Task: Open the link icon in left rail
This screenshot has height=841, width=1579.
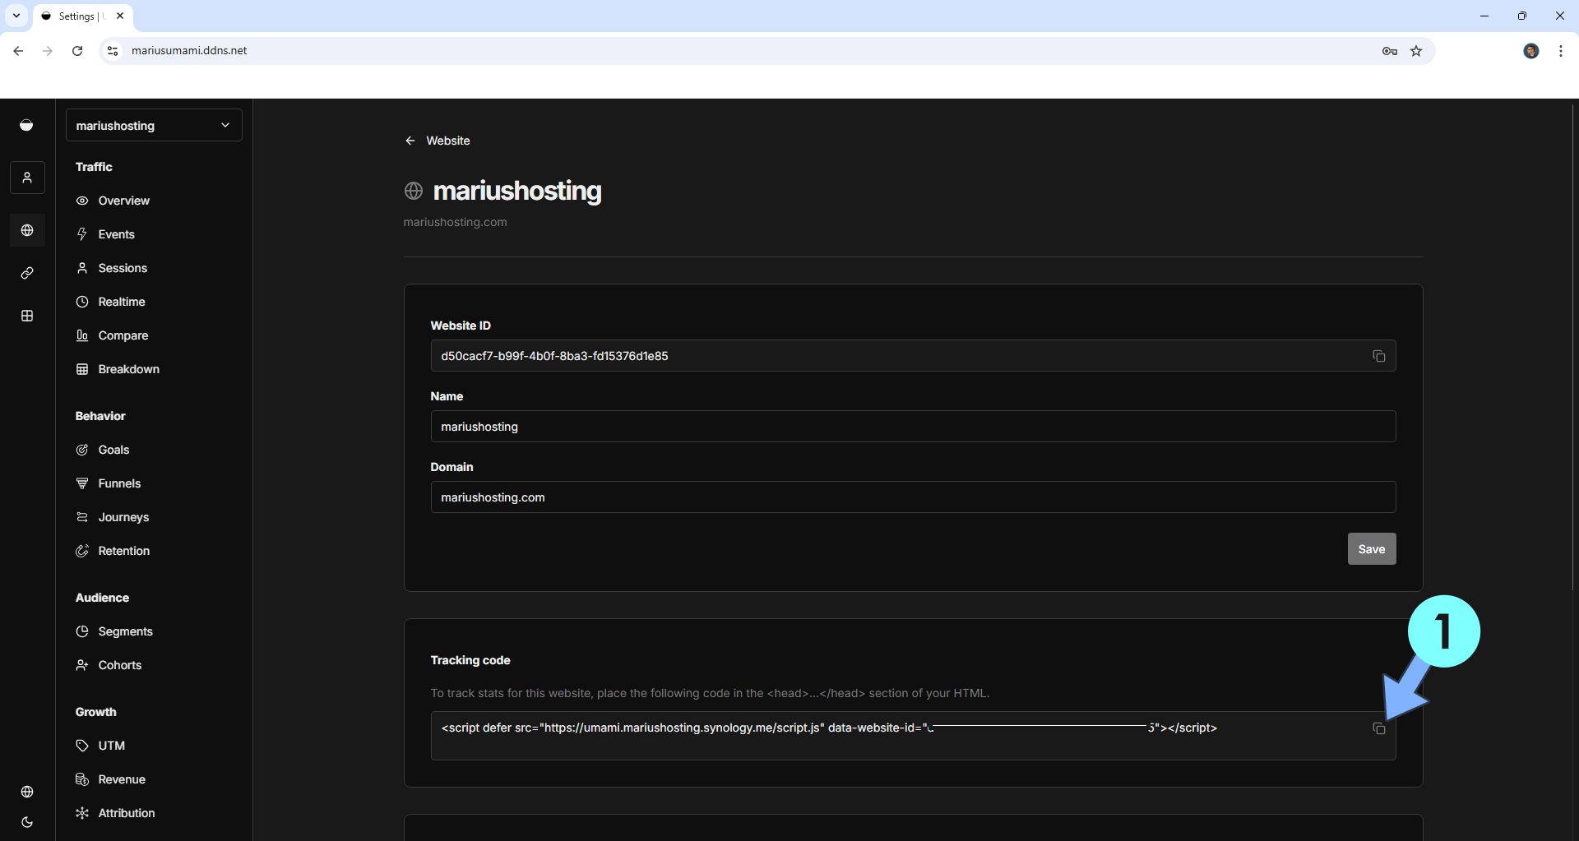Action: point(27,273)
